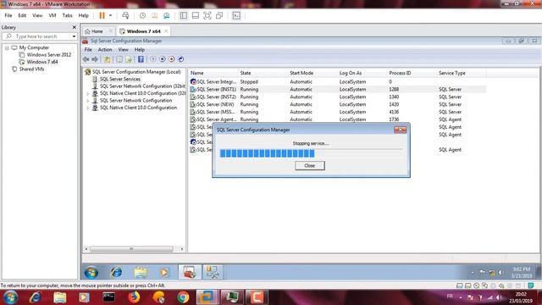
Task: Click the stop service toolbar icon
Action: tap(171, 59)
